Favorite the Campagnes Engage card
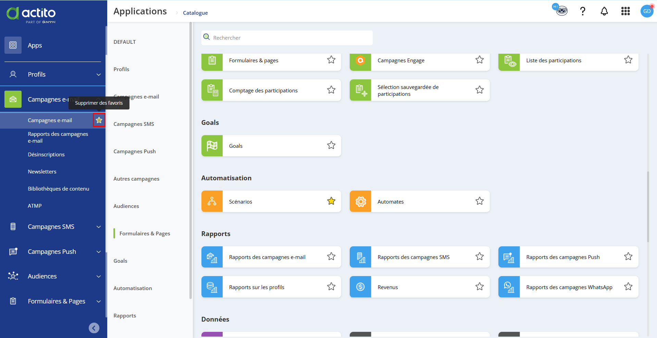The image size is (657, 338). (x=480, y=60)
